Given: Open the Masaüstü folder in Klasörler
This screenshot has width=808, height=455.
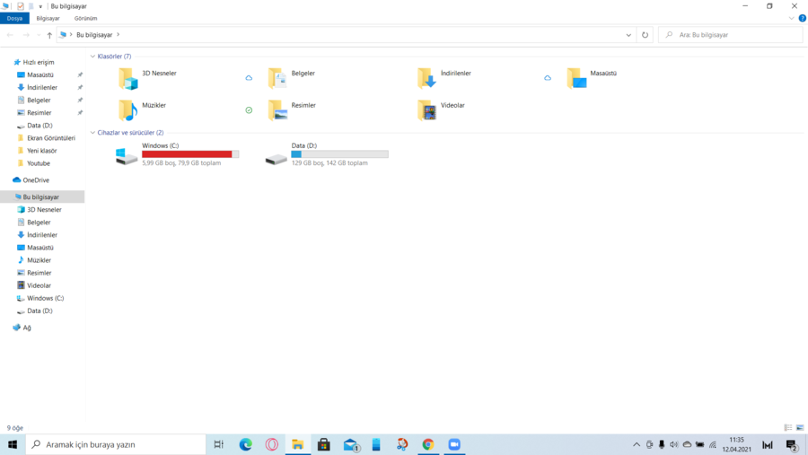Looking at the screenshot, I should 576,79.
